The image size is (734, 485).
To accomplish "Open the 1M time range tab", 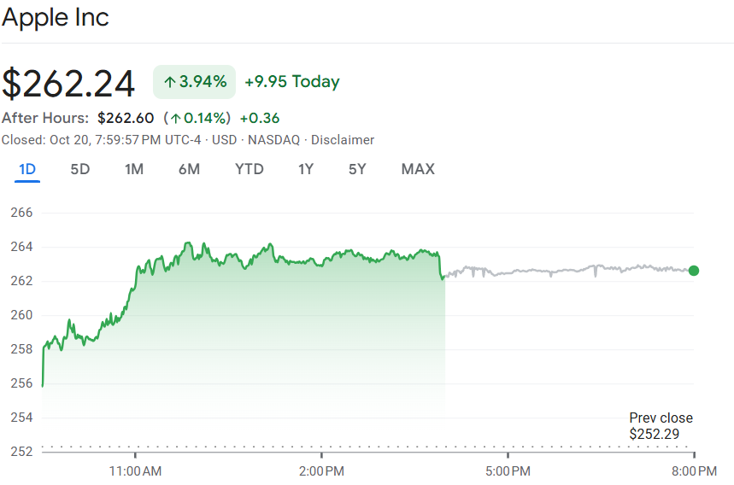I will coord(133,169).
